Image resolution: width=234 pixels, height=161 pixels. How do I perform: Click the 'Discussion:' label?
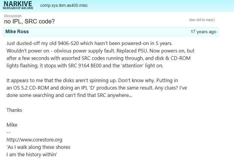tap(13, 16)
